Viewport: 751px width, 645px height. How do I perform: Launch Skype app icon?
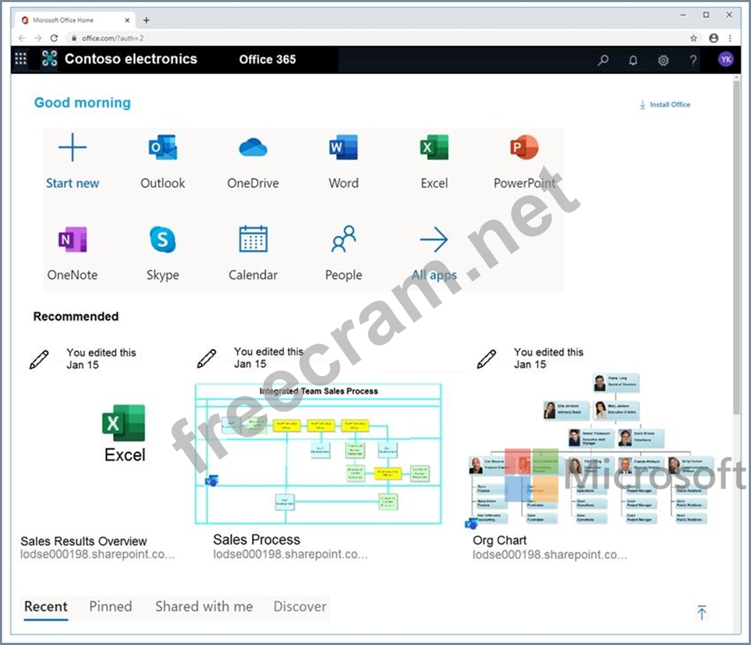[x=163, y=239]
